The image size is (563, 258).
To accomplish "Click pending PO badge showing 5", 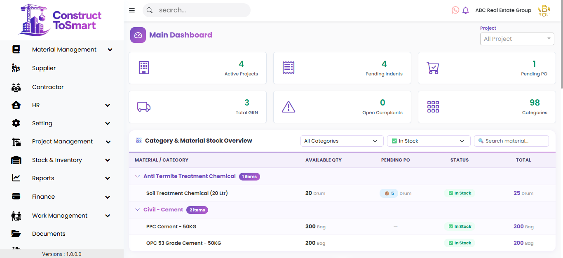I will pos(389,193).
